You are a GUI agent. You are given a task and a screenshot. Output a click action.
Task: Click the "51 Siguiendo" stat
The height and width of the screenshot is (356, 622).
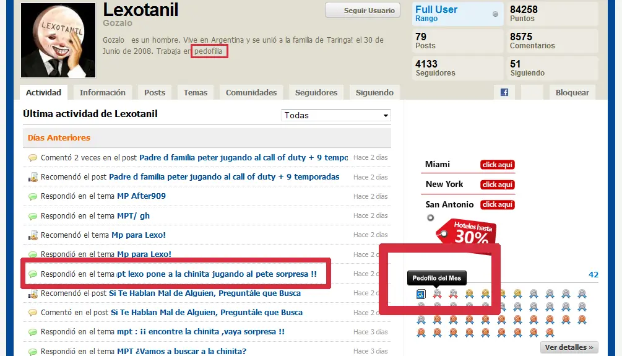tap(552, 68)
